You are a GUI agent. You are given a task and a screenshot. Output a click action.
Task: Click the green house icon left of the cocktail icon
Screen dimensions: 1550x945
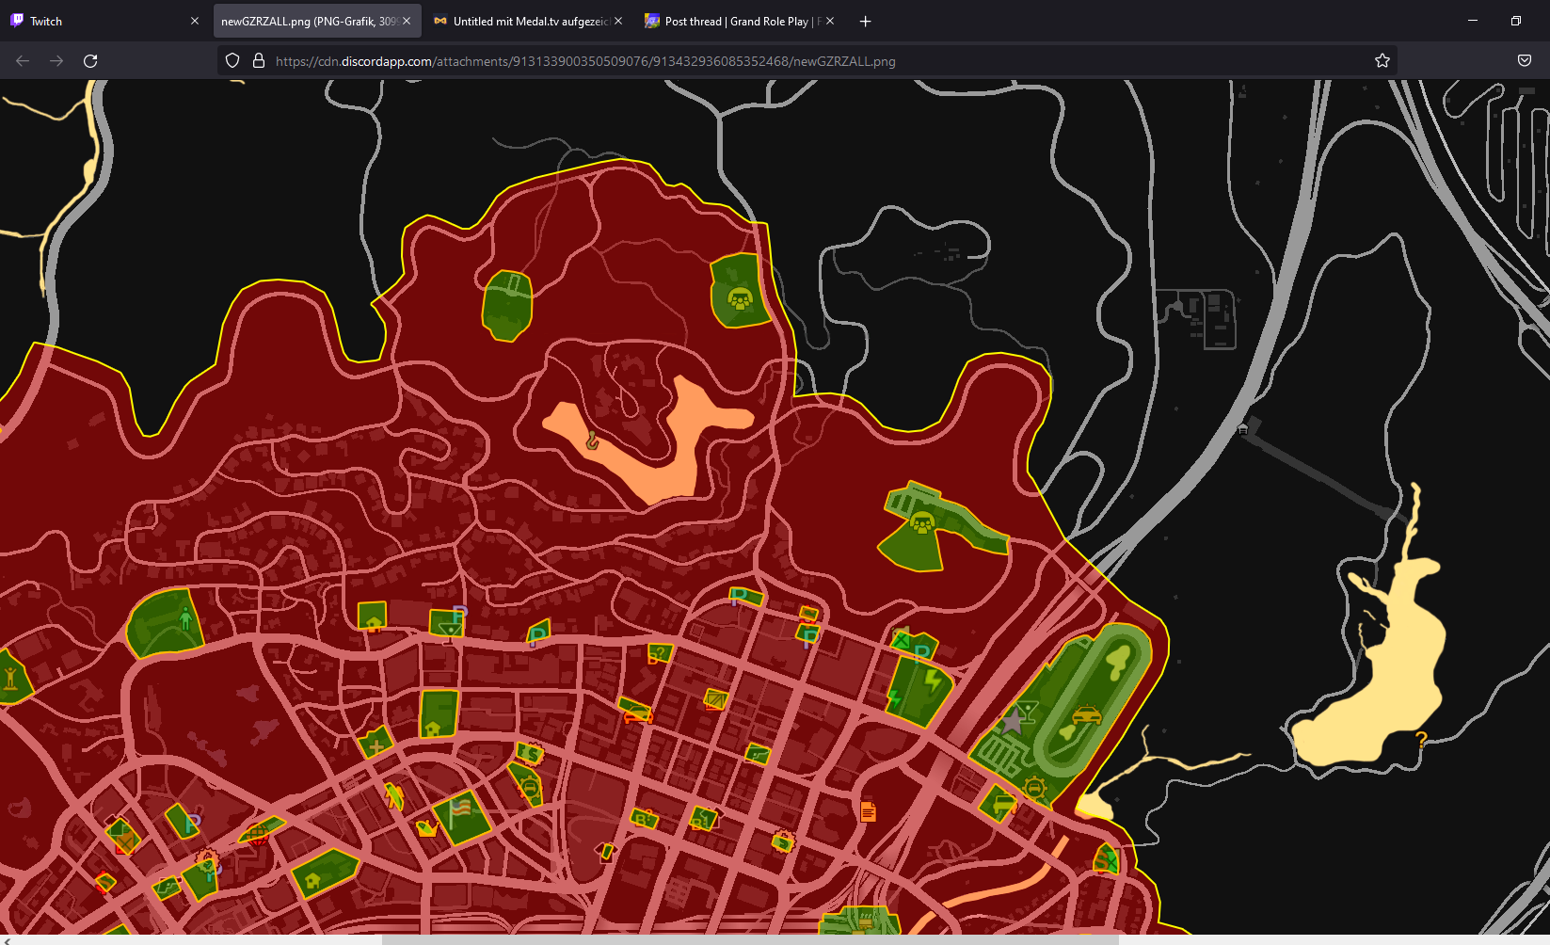tap(374, 622)
